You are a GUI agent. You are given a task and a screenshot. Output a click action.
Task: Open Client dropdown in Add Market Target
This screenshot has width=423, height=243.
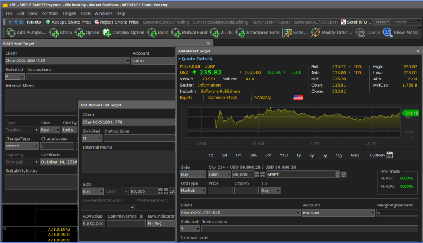click(298, 213)
